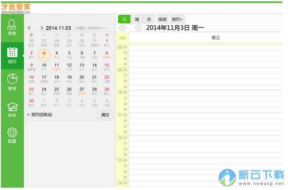The image size is (288, 190).
Task: Select doctor column header 张三
Action: tap(216, 38)
